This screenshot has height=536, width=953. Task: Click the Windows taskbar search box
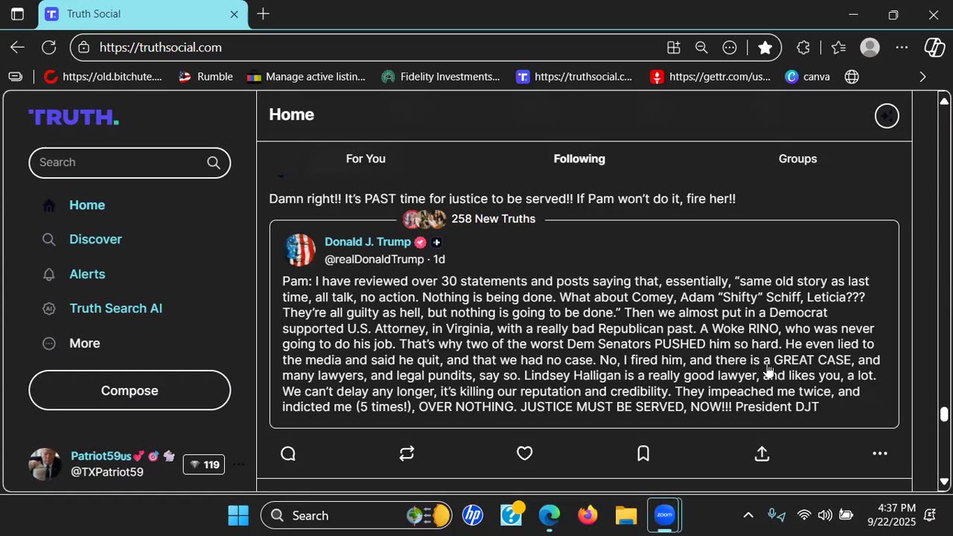[x=356, y=515]
